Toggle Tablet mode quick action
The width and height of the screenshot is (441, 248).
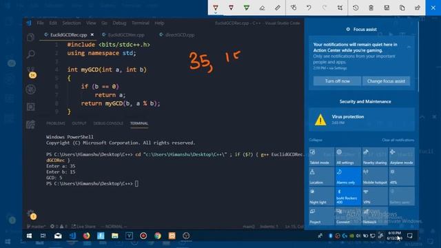(x=322, y=156)
